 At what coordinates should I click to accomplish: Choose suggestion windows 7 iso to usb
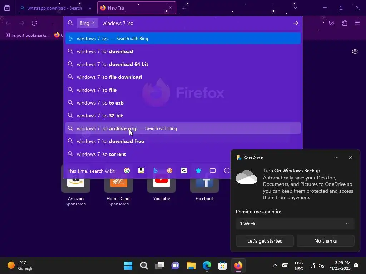183,103
